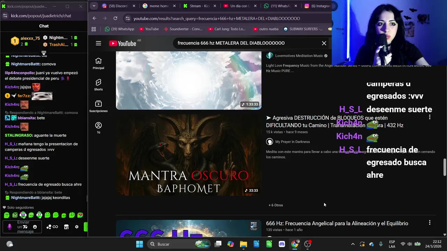Image resolution: width=447 pixels, height=251 pixels.
Task: Open the 7TV emote picker in chat
Action: [x=25, y=227]
